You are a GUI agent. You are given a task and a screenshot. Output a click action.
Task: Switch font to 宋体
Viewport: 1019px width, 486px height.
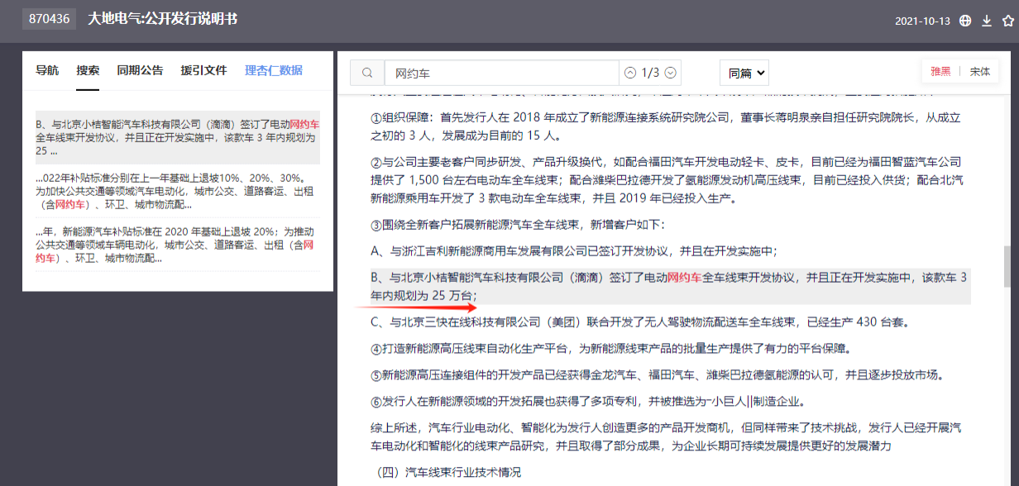(980, 72)
